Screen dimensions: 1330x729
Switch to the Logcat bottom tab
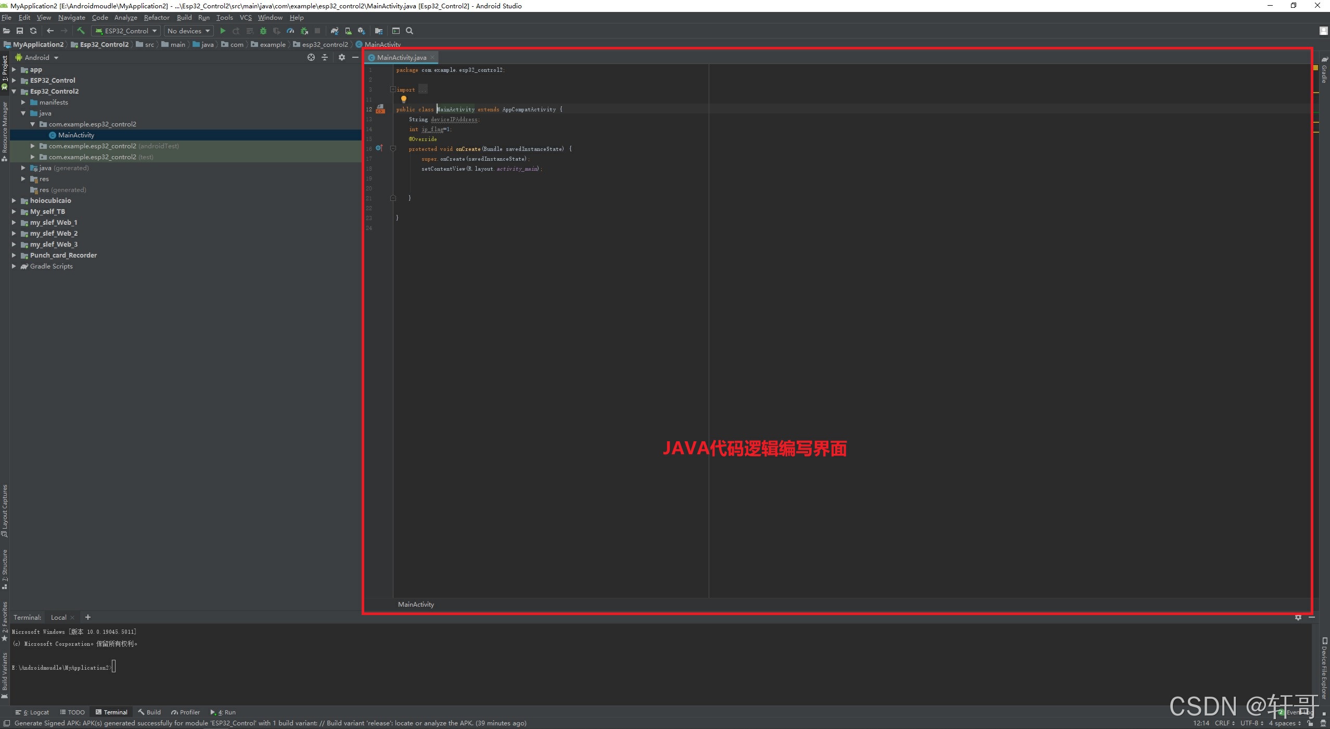point(32,712)
